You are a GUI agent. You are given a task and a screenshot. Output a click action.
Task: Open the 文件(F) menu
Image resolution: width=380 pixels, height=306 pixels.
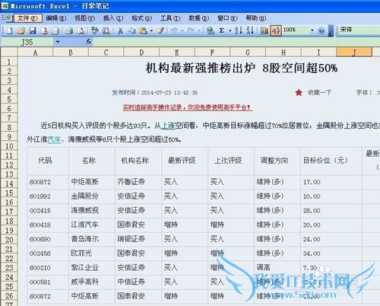pyautogui.click(x=27, y=18)
